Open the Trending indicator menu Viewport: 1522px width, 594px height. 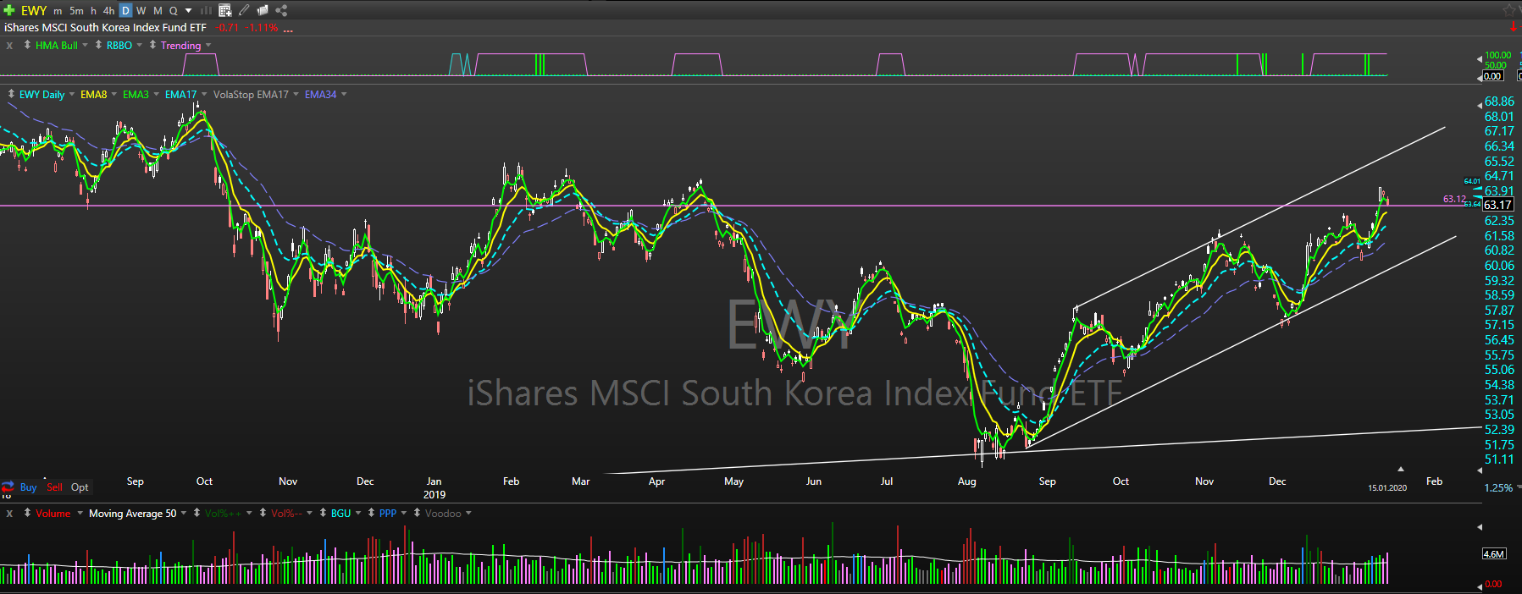tap(181, 46)
